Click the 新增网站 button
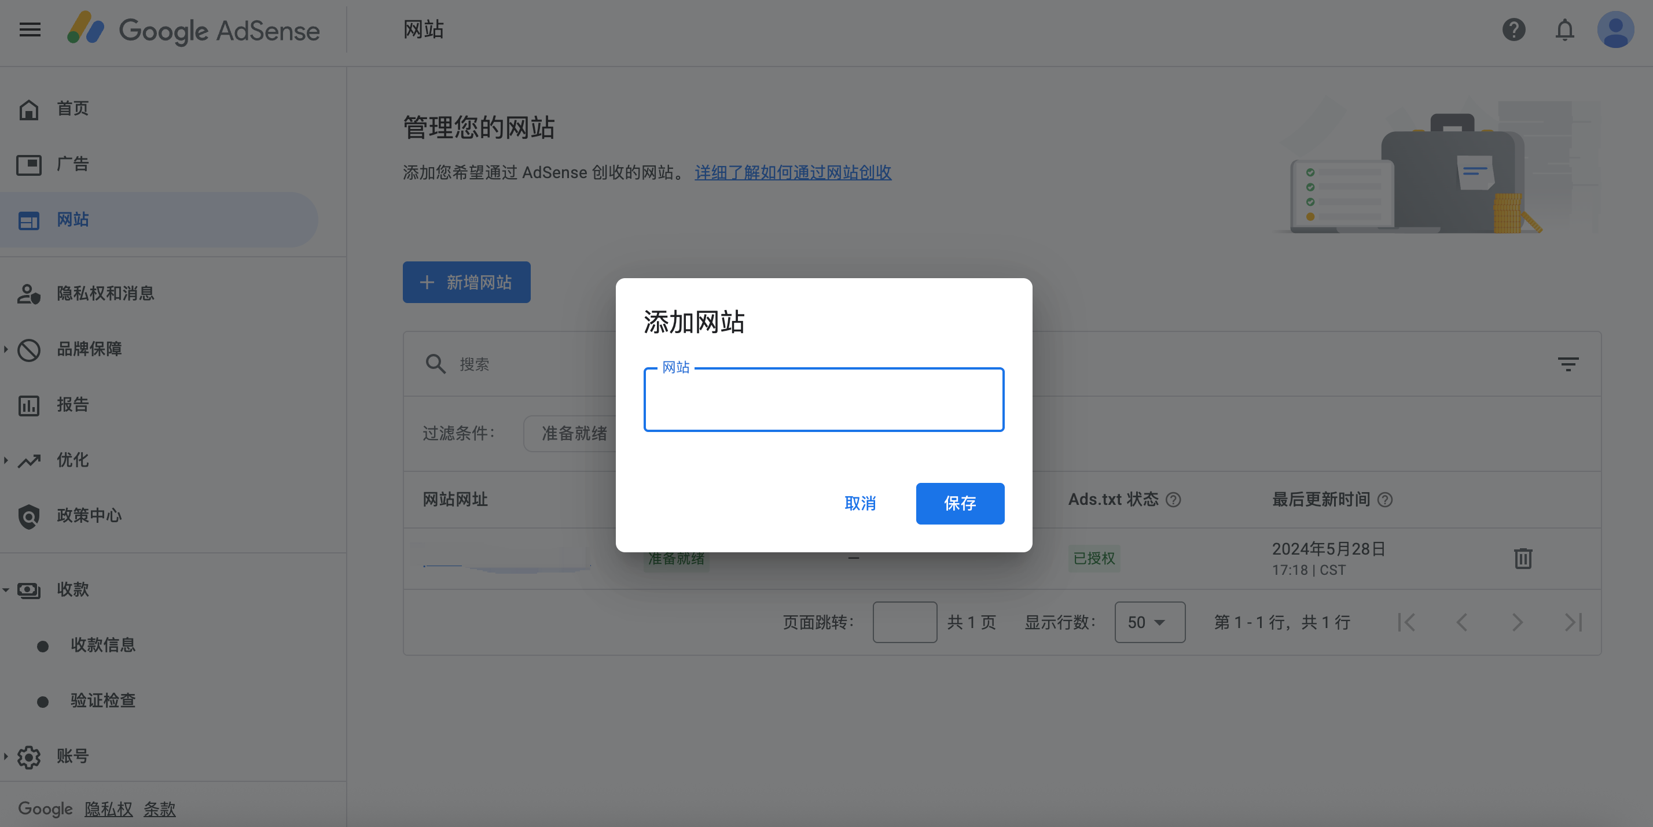Viewport: 1653px width, 827px height. tap(466, 282)
